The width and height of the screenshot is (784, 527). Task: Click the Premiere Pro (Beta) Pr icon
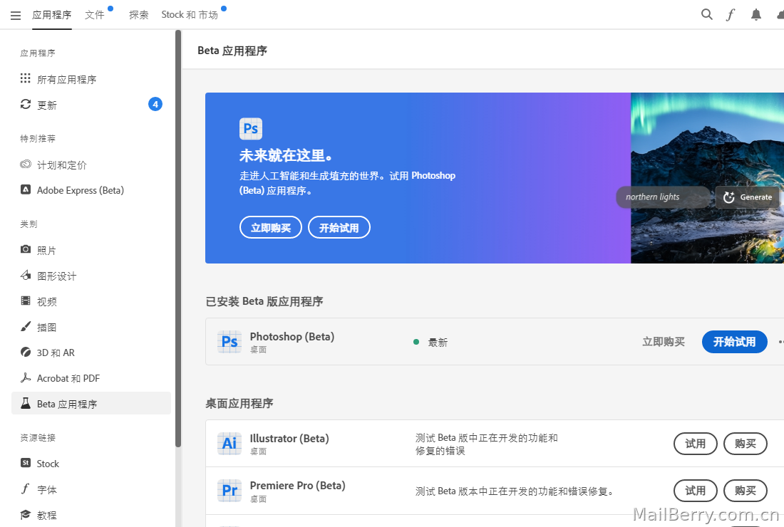pyautogui.click(x=229, y=491)
